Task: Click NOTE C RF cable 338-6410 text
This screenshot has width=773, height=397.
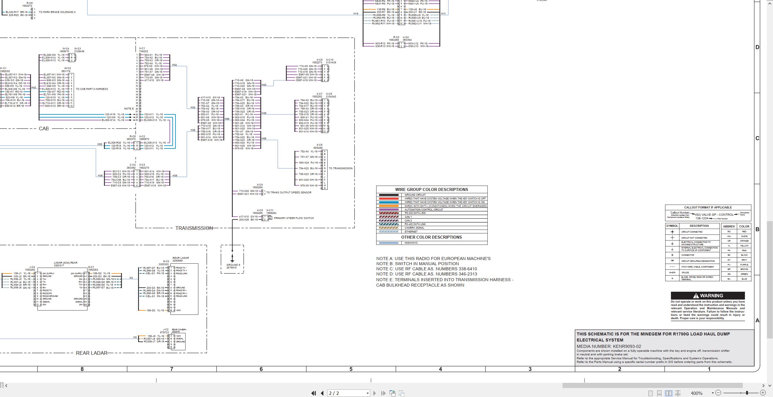Action: tap(427, 269)
